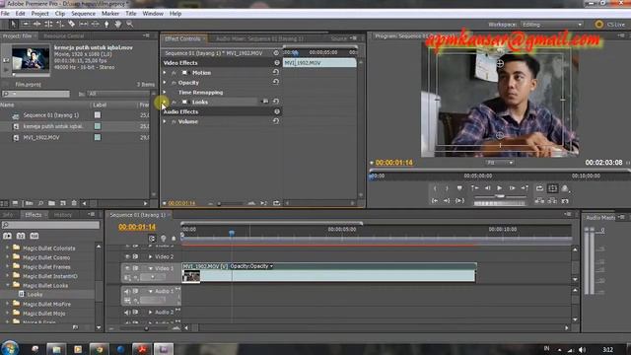Select the Selection arrow tool
631x355 pixels.
[13, 24]
